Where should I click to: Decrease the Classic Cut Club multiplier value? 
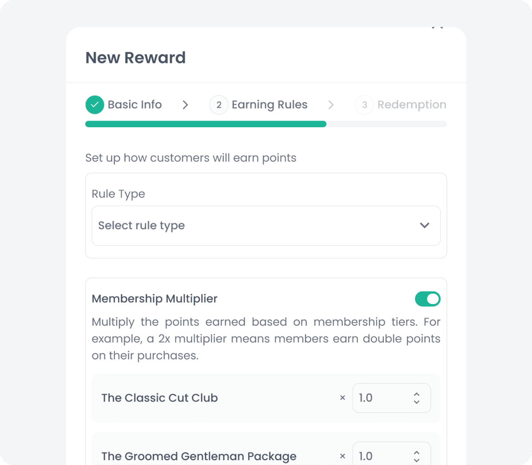point(416,402)
